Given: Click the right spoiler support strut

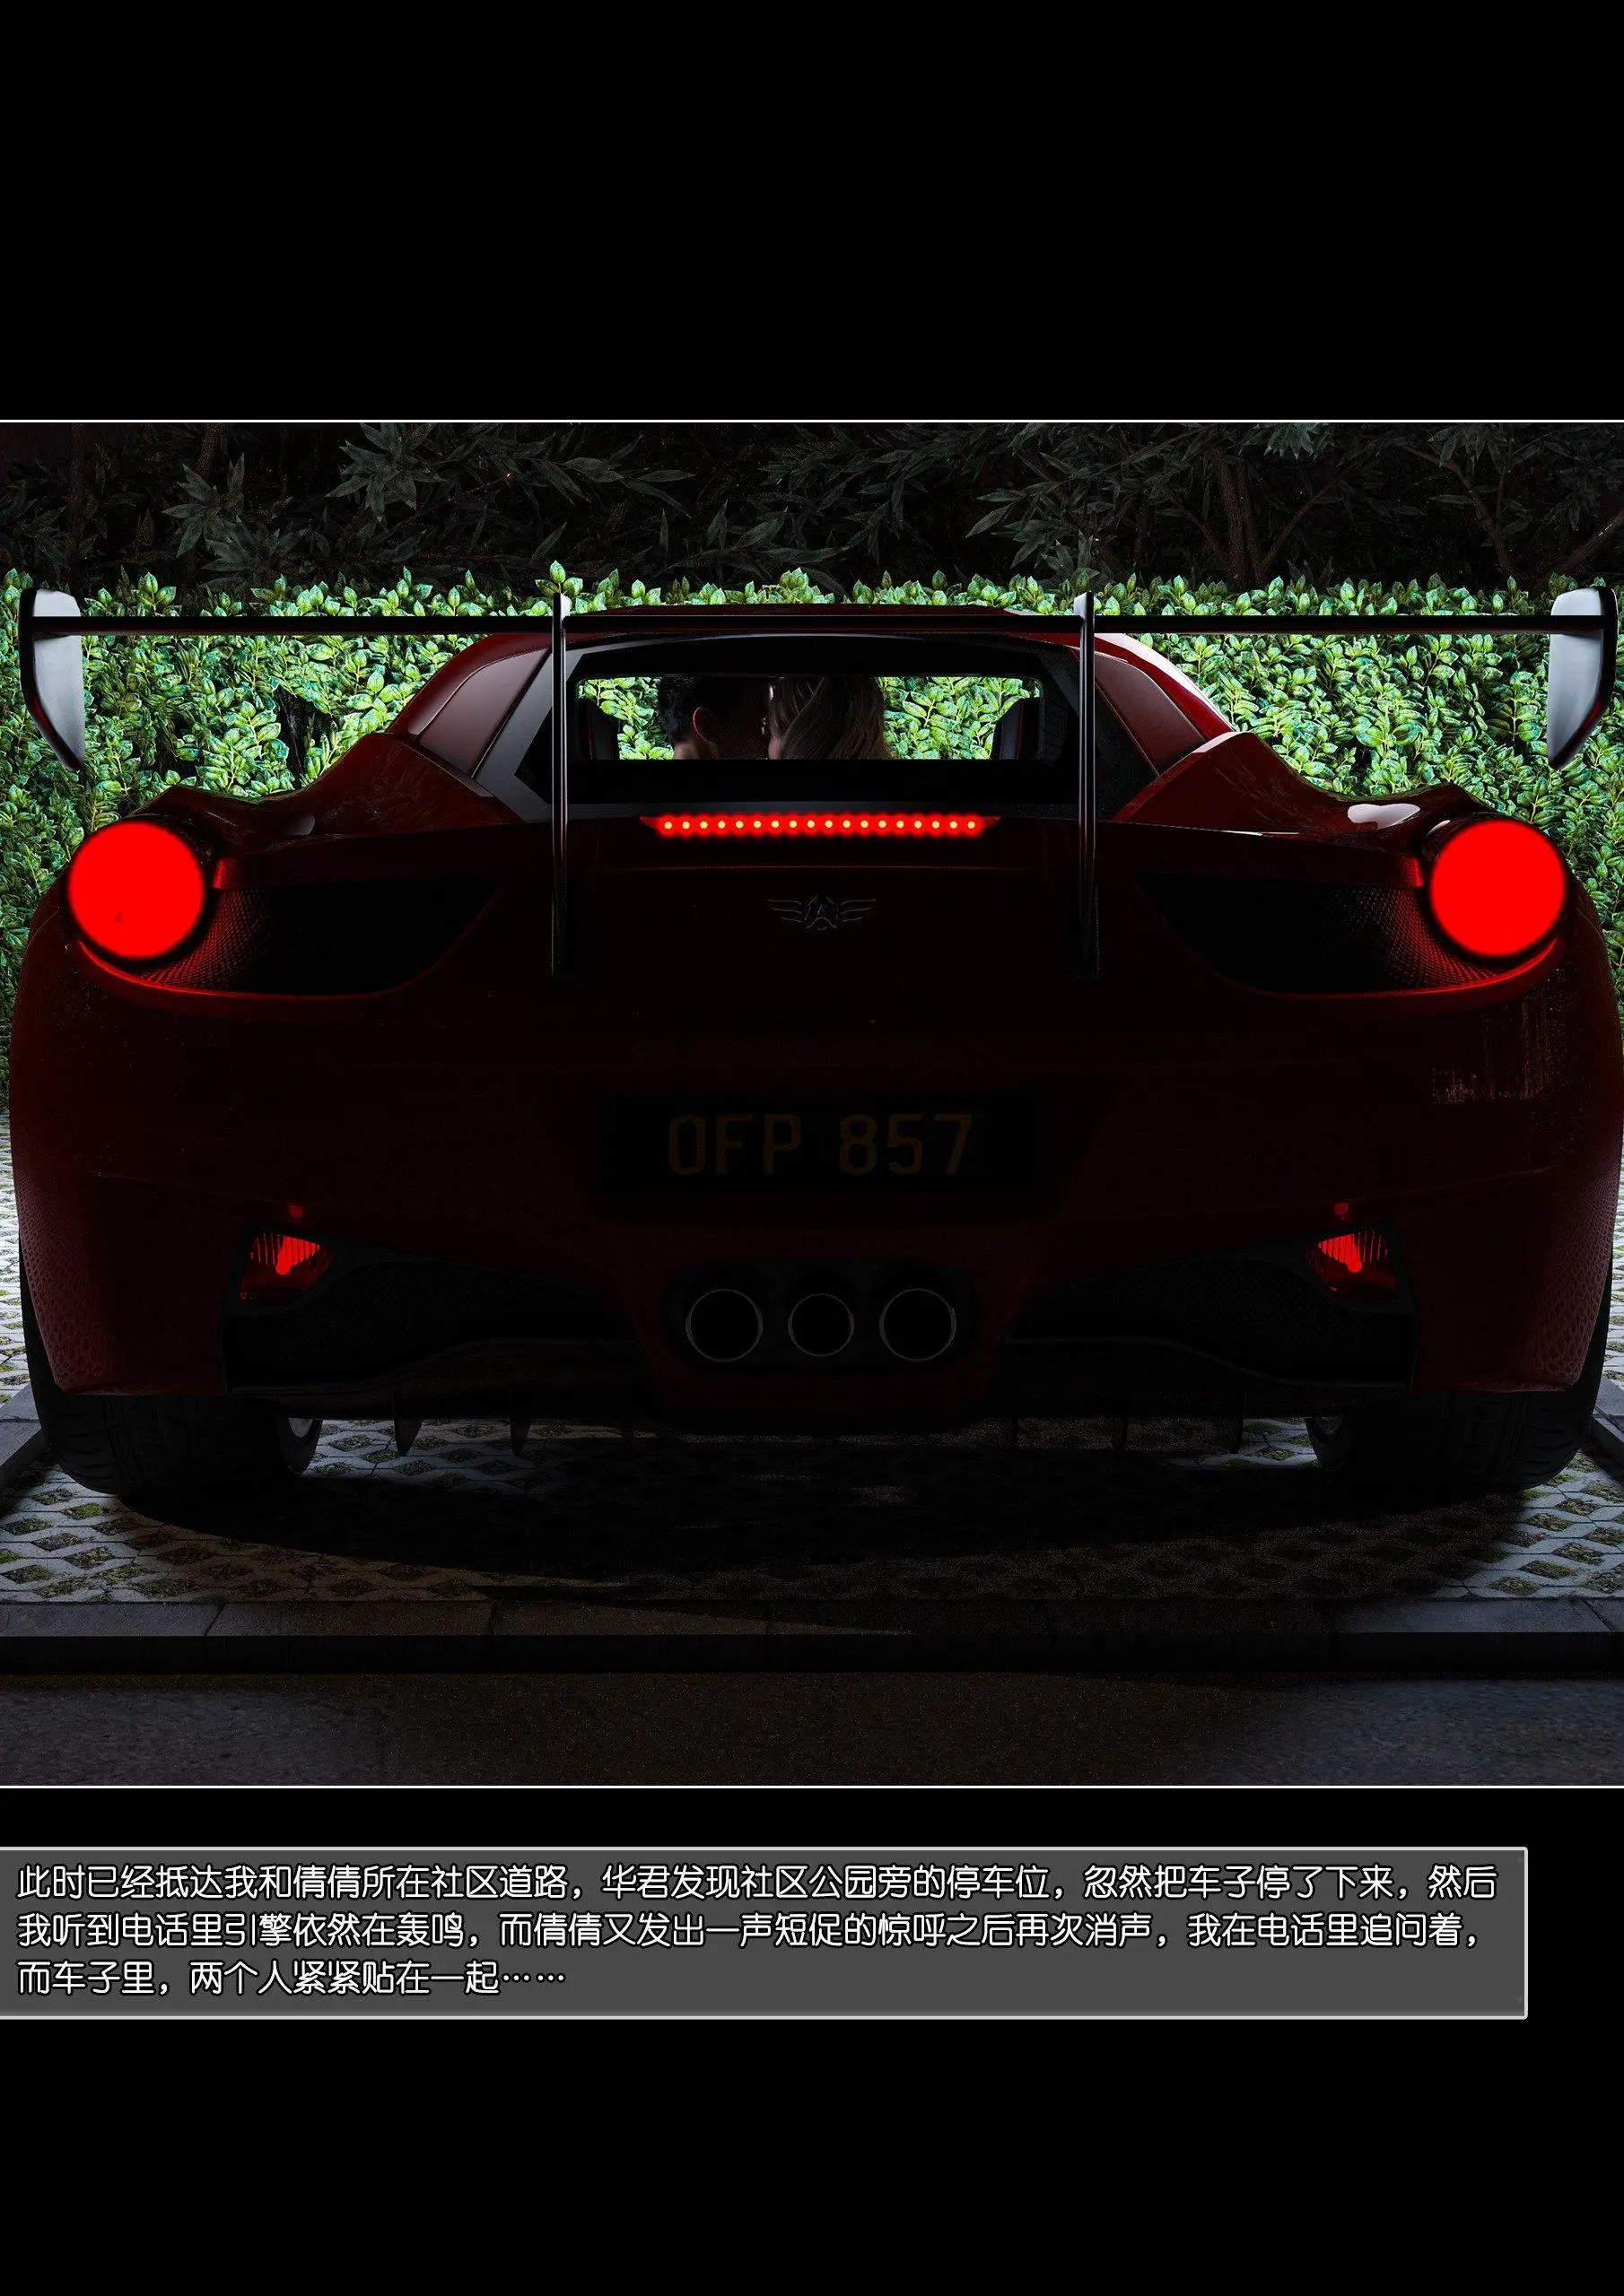Looking at the screenshot, I should click(x=1087, y=790).
